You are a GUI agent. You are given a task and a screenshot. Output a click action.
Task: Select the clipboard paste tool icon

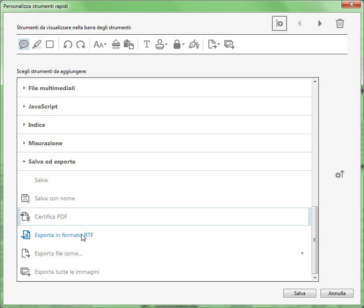[x=129, y=44]
